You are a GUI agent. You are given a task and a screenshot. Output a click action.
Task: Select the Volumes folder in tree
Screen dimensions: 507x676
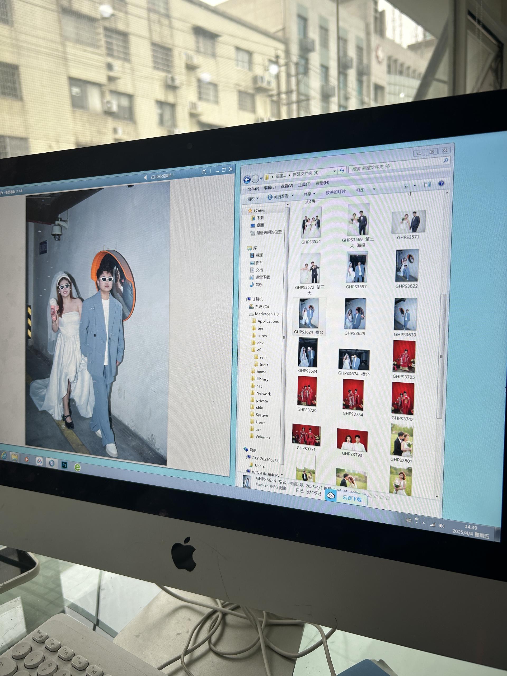pyautogui.click(x=260, y=437)
